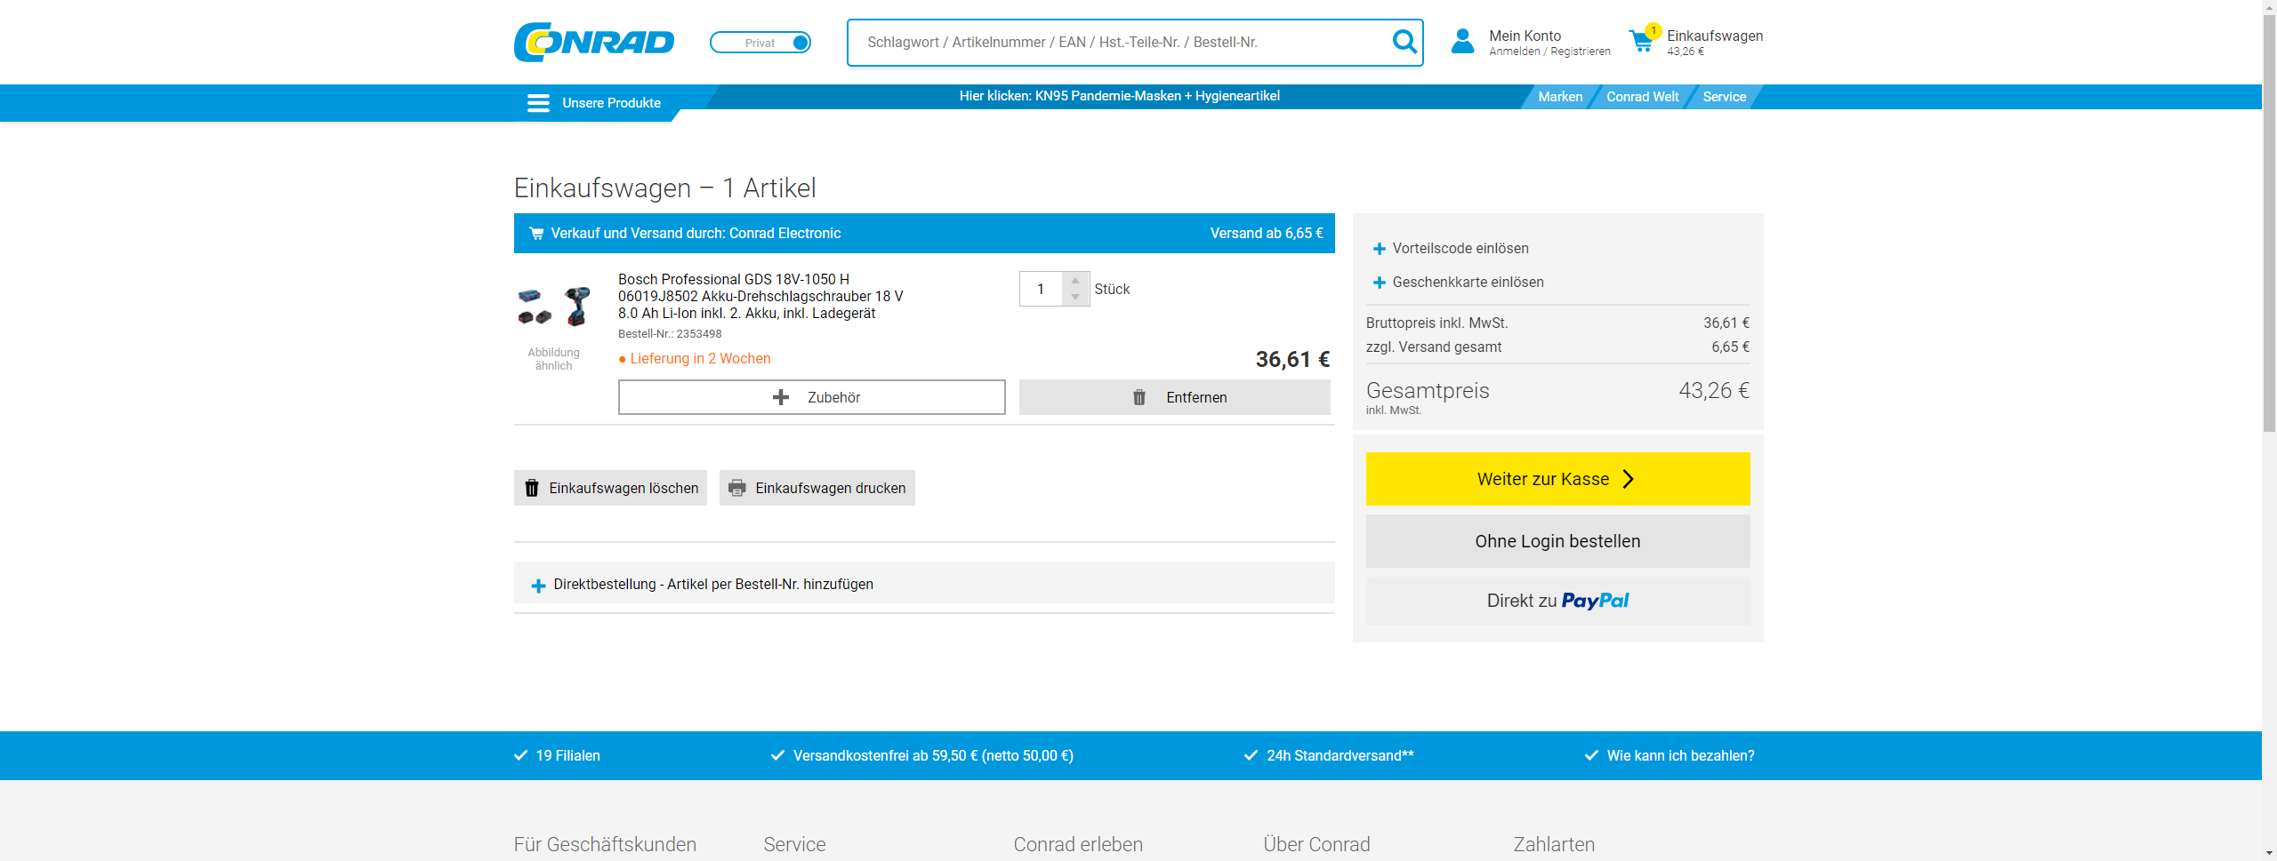Toggle the Privat customer type switch
Image resolution: width=2277 pixels, height=861 pixels.
click(760, 43)
